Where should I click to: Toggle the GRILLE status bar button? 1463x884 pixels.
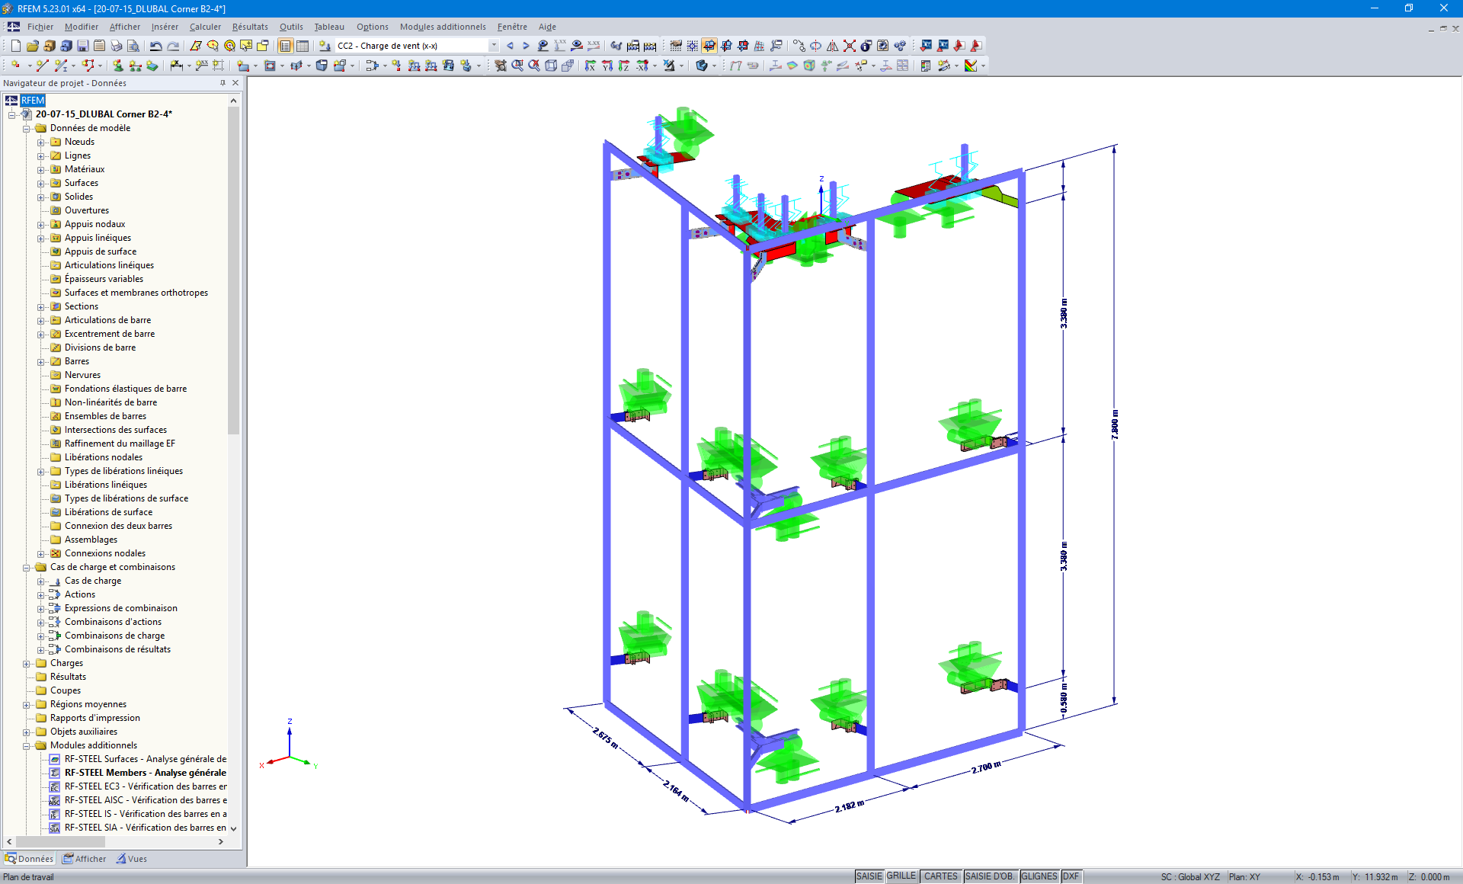click(x=901, y=876)
